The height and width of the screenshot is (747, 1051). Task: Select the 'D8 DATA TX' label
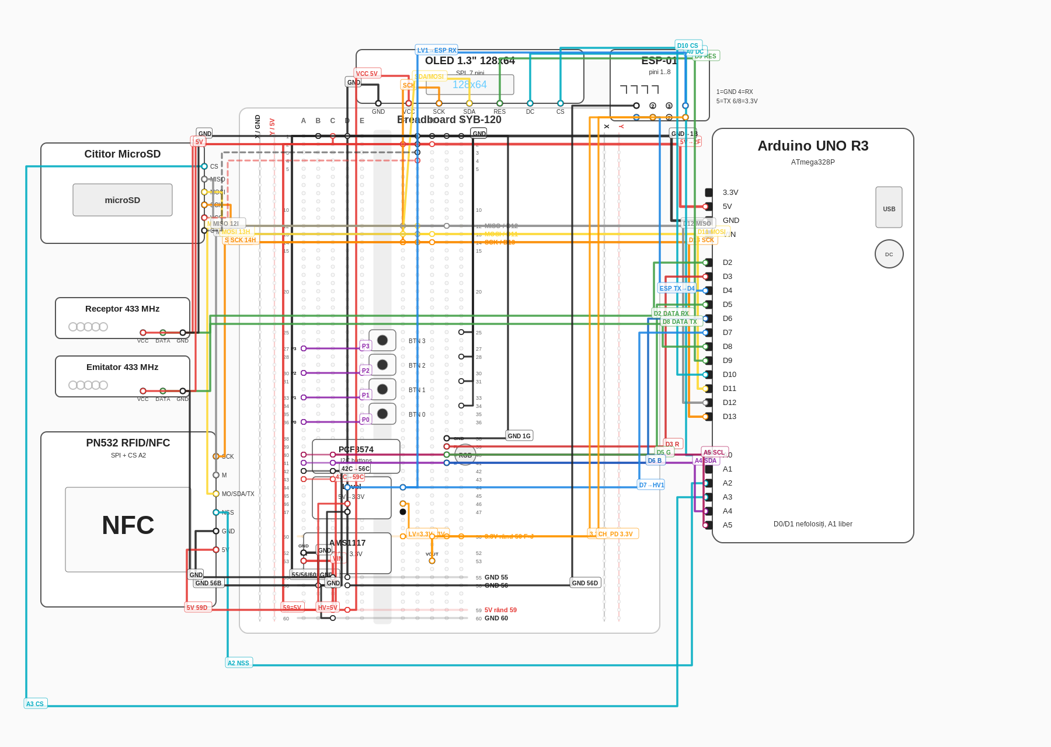pyautogui.click(x=681, y=322)
